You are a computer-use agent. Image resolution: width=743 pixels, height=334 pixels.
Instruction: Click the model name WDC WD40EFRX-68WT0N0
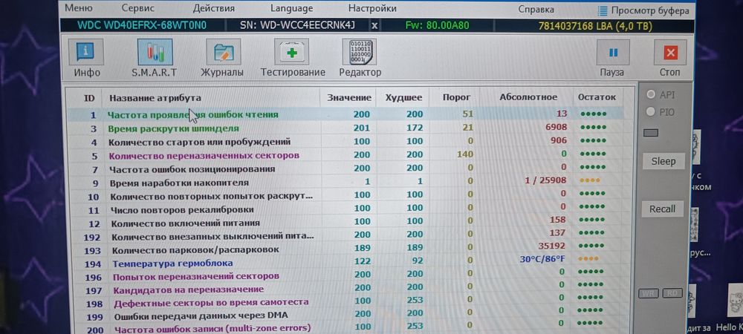[x=142, y=25]
